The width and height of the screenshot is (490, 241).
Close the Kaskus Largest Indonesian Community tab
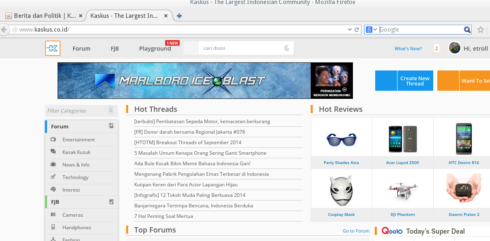click(x=165, y=16)
